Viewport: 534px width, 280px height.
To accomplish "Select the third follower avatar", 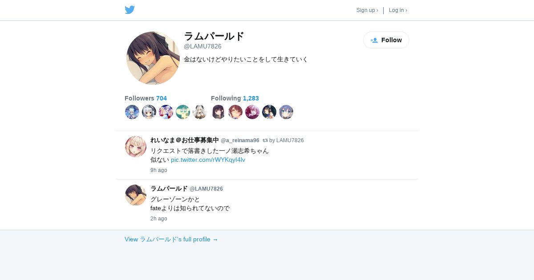I will tap(166, 112).
